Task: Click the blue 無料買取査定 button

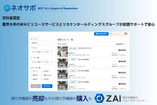Action: pos(101,34)
